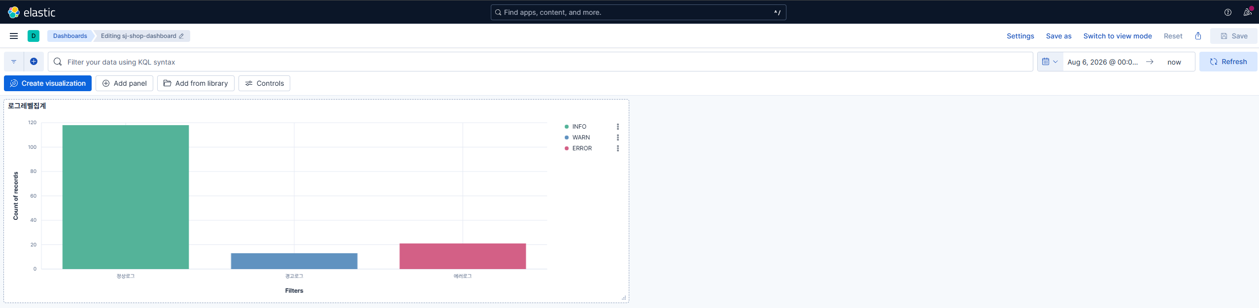Image resolution: width=1259 pixels, height=308 pixels.
Task: Open dashboard Settings
Action: point(1020,36)
